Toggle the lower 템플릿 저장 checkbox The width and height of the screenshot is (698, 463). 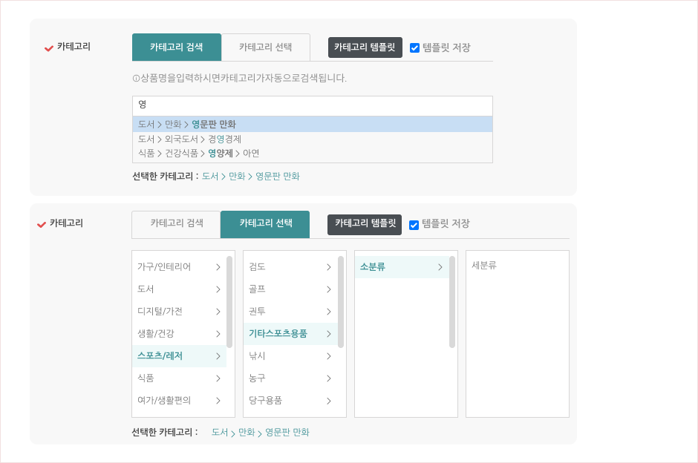point(414,225)
